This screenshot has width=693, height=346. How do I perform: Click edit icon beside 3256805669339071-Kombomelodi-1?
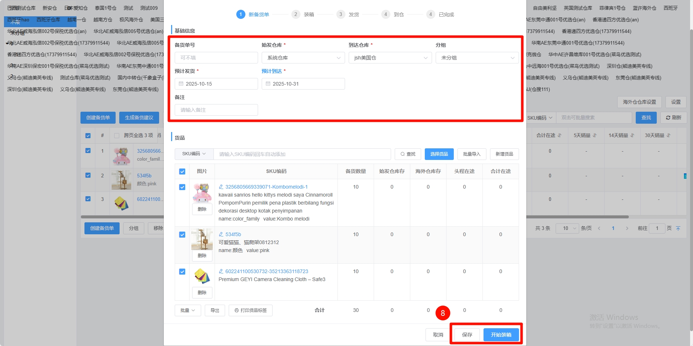(221, 187)
